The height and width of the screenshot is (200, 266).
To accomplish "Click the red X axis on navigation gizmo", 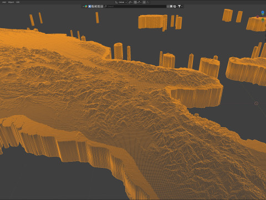I will [258, 17].
